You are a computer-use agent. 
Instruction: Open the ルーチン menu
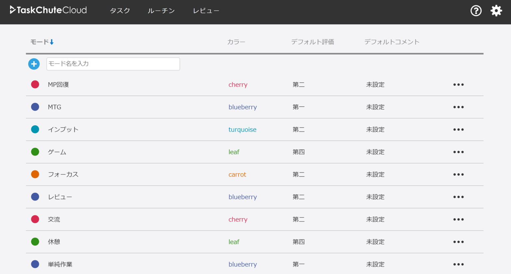(x=161, y=11)
